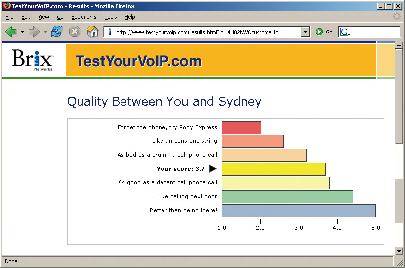
Task: Expand the address bar URL dropdown
Action: (x=306, y=32)
